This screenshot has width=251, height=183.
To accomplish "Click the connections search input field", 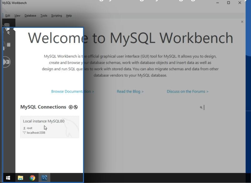I will click(222, 107).
